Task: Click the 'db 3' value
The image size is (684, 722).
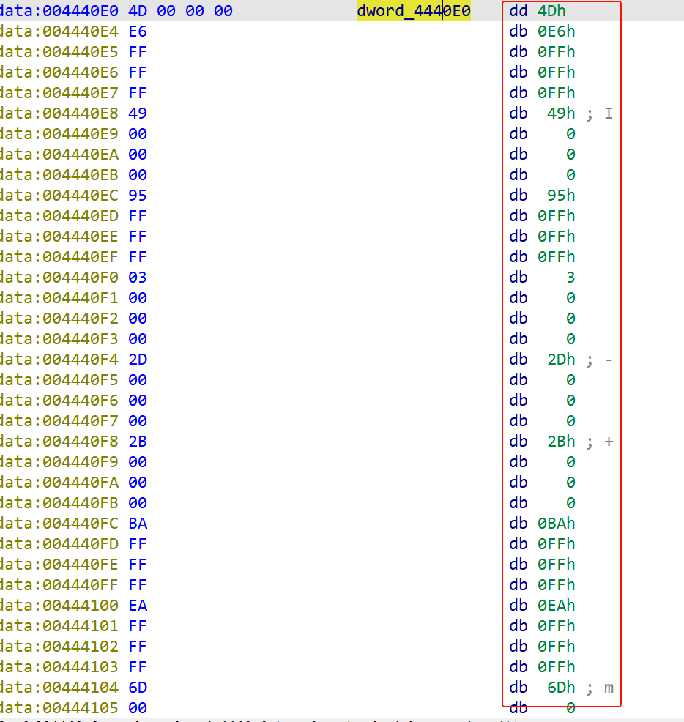Action: [x=542, y=278]
